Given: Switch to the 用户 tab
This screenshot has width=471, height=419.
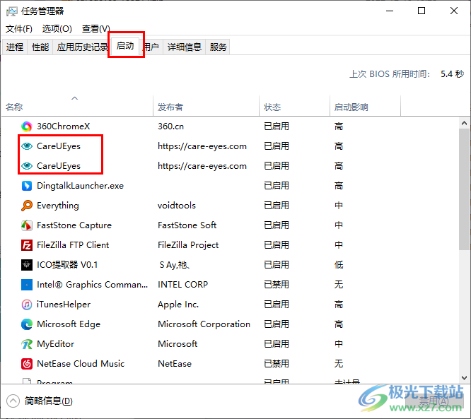Looking at the screenshot, I should tap(151, 47).
